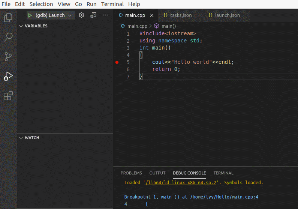This screenshot has height=209, width=298.
Task: Open the File menu
Action: point(6,4)
